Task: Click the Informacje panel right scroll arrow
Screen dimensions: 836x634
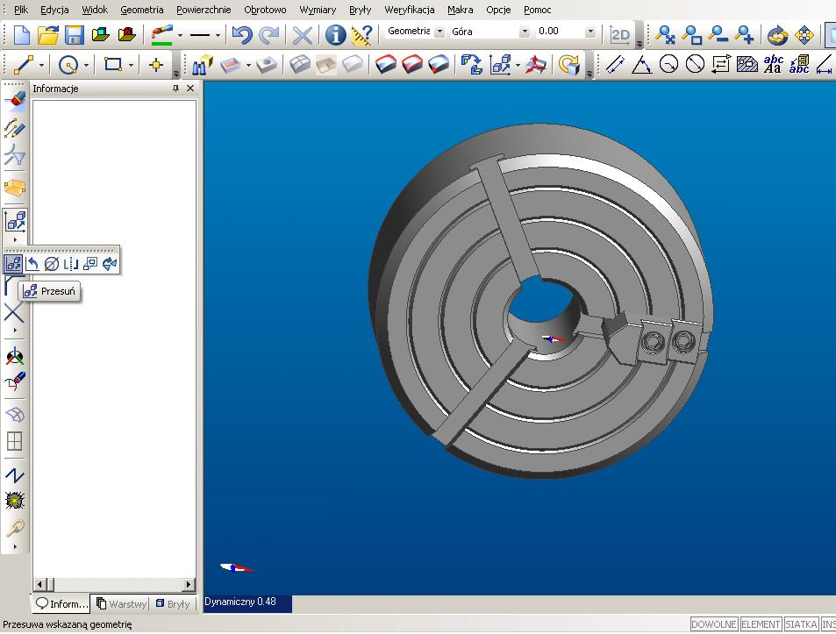Action: coord(189,584)
